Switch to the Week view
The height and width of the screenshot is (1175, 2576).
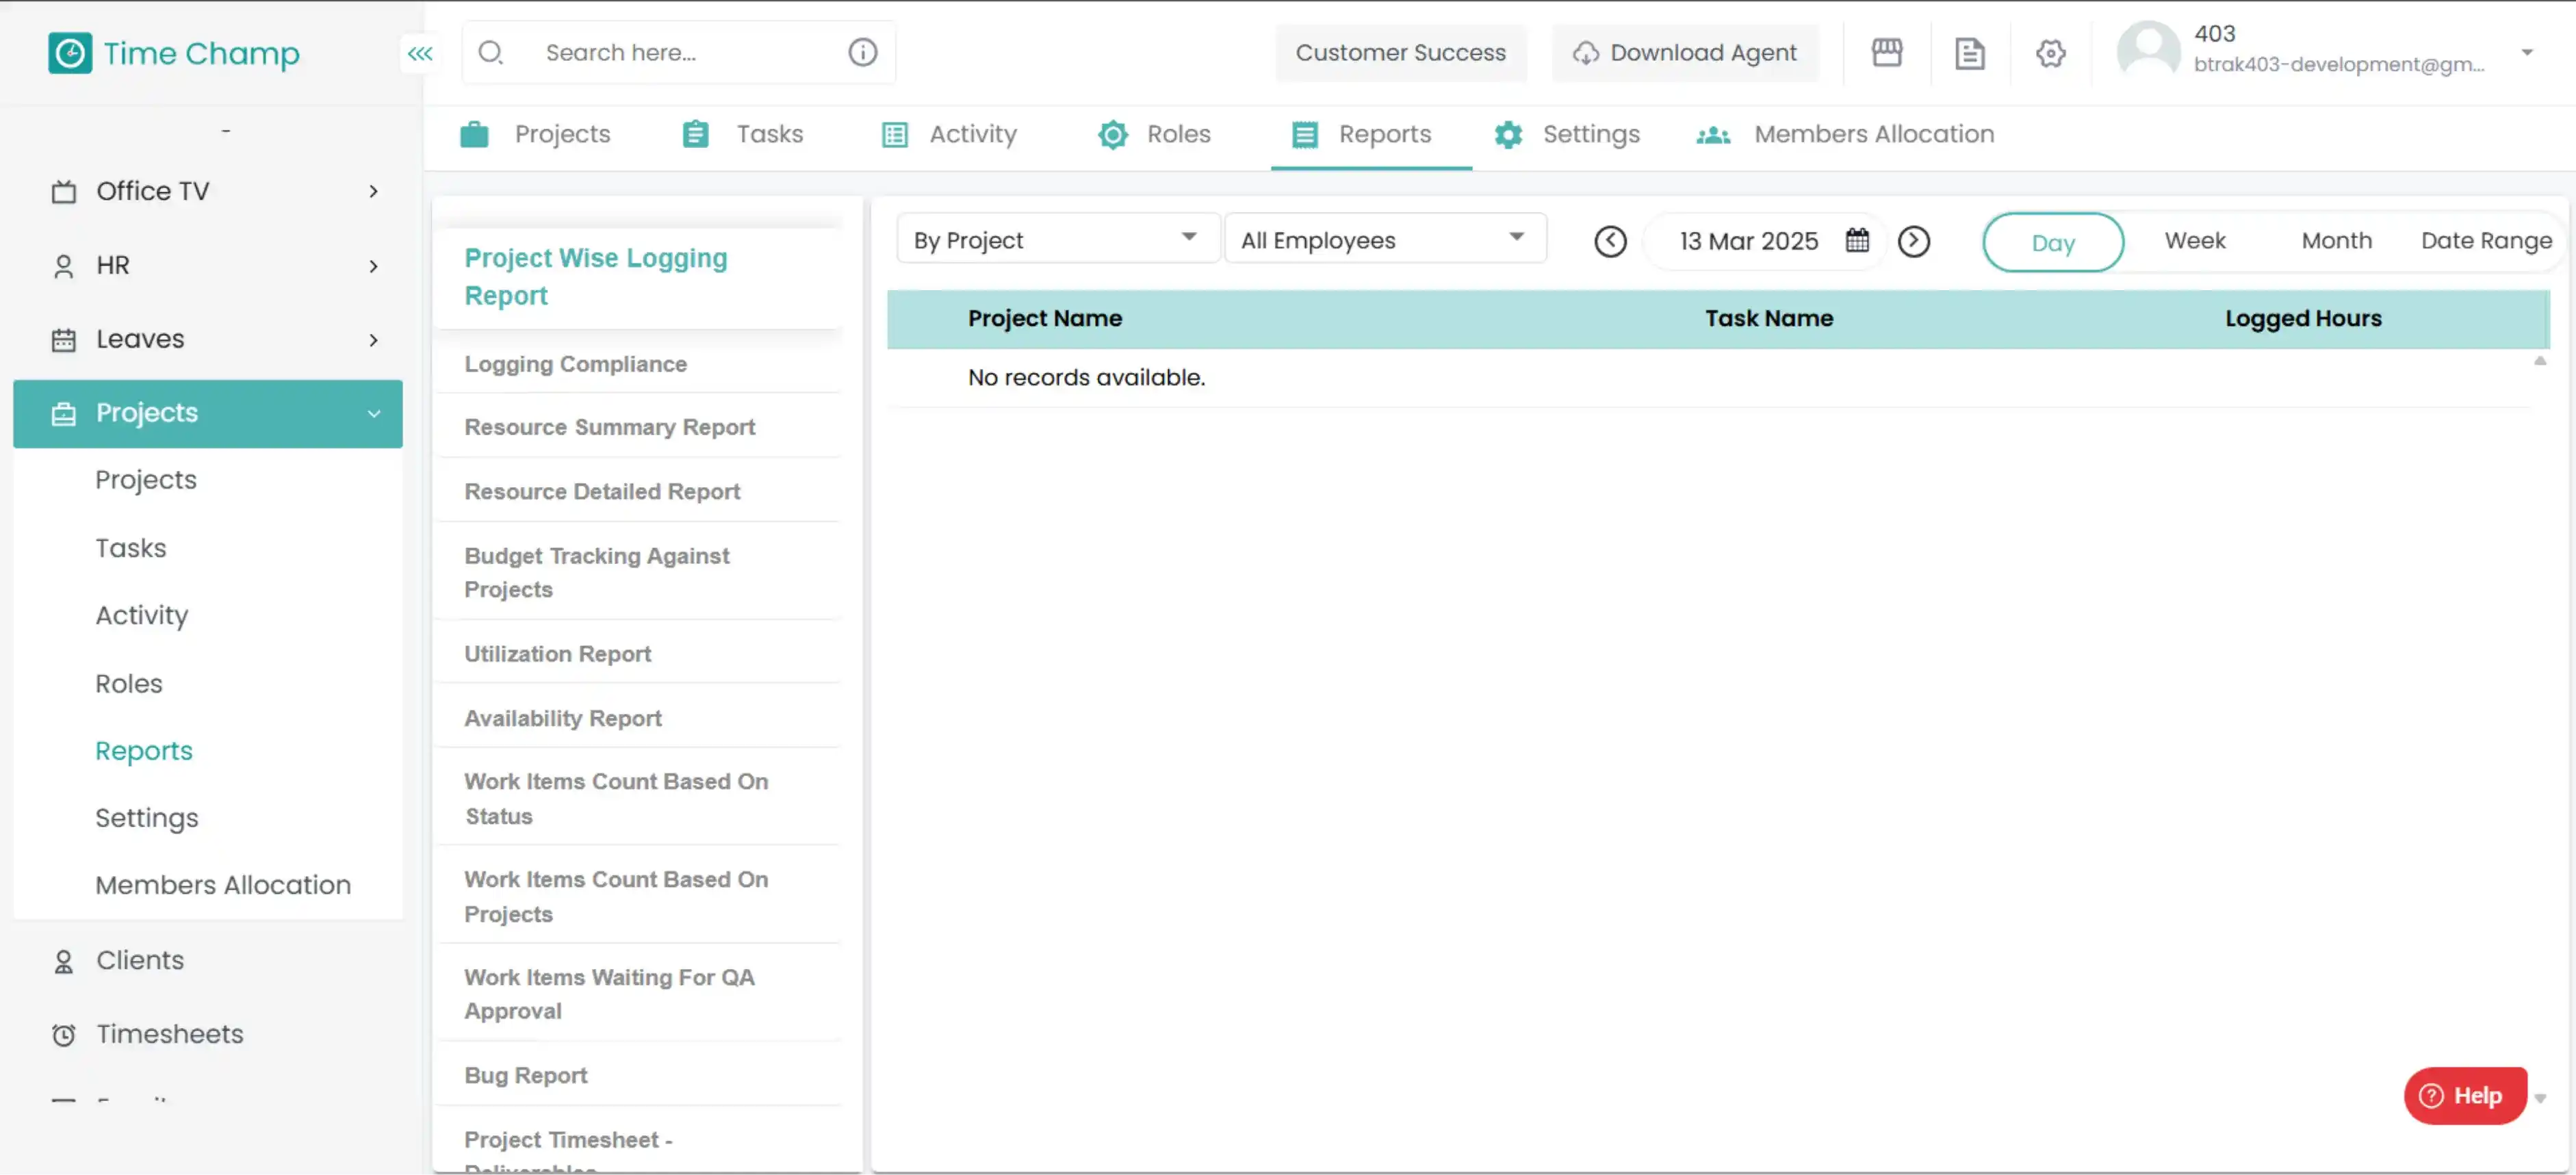(2194, 240)
